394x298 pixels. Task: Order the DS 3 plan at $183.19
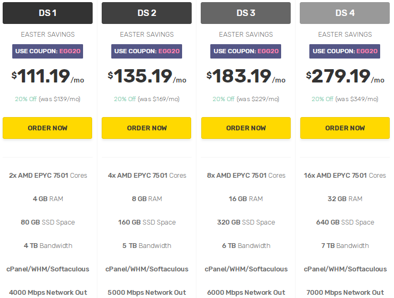click(245, 128)
